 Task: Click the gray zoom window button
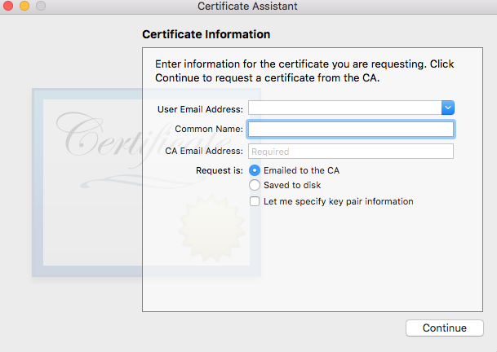click(x=40, y=7)
